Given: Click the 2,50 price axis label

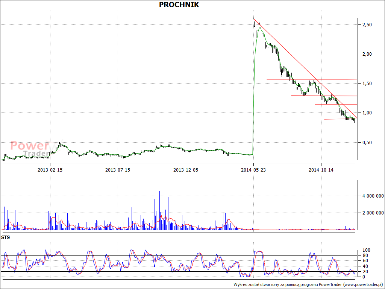Looking at the screenshot, I should pos(367,25).
